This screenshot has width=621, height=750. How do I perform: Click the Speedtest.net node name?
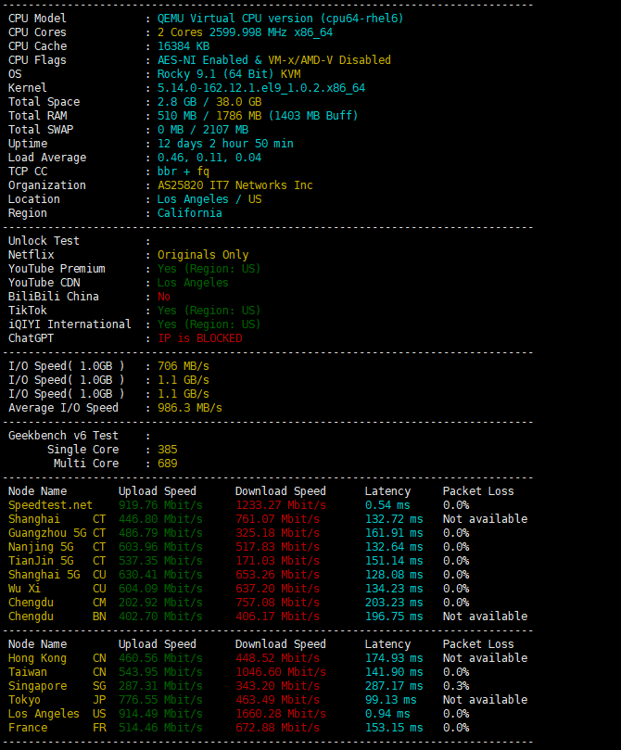[50, 505]
